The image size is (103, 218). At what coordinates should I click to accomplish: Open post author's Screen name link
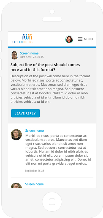click(29, 53)
